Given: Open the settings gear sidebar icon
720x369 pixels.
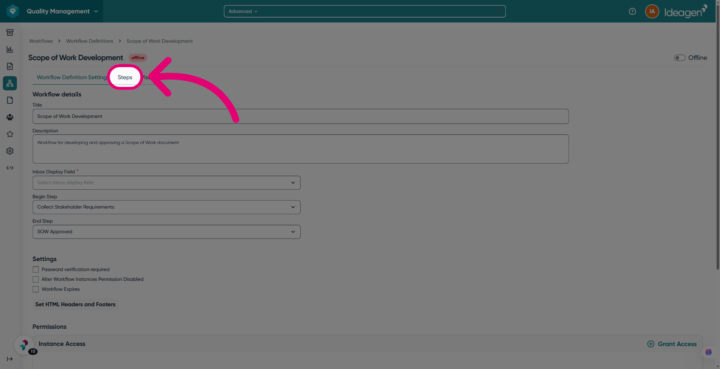Looking at the screenshot, I should click(x=10, y=151).
